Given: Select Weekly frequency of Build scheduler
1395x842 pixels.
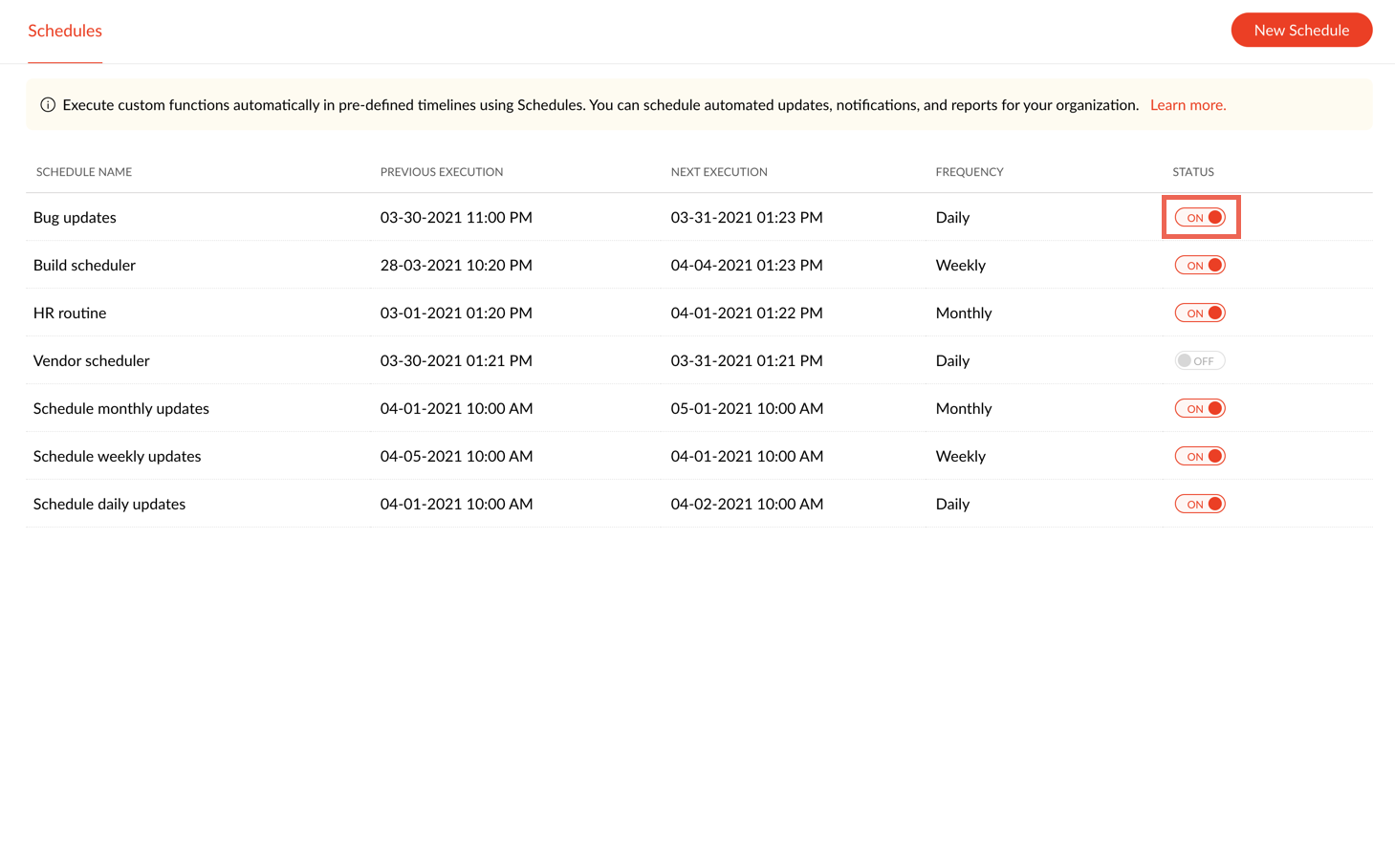Looking at the screenshot, I should (x=961, y=266).
